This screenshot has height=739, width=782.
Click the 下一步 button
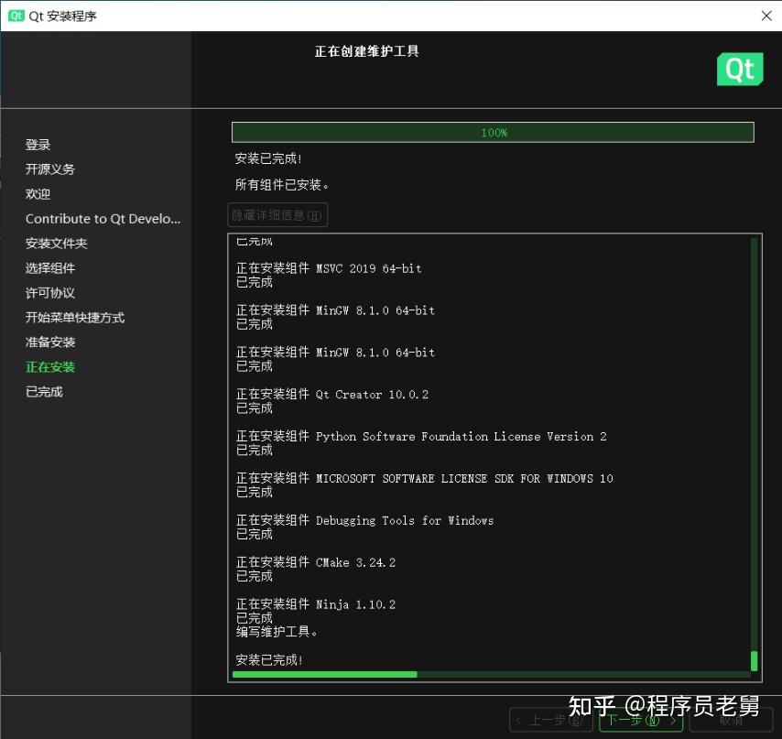point(640,721)
